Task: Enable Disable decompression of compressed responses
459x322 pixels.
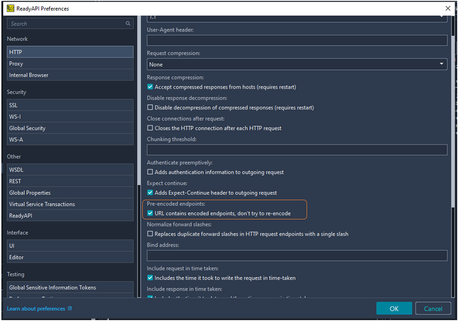Action: pyautogui.click(x=150, y=108)
